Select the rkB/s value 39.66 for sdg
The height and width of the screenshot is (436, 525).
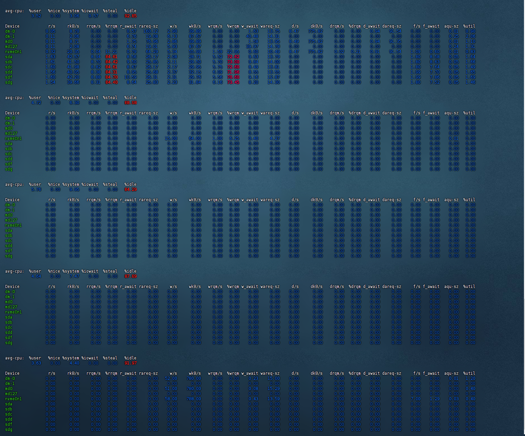coord(73,82)
